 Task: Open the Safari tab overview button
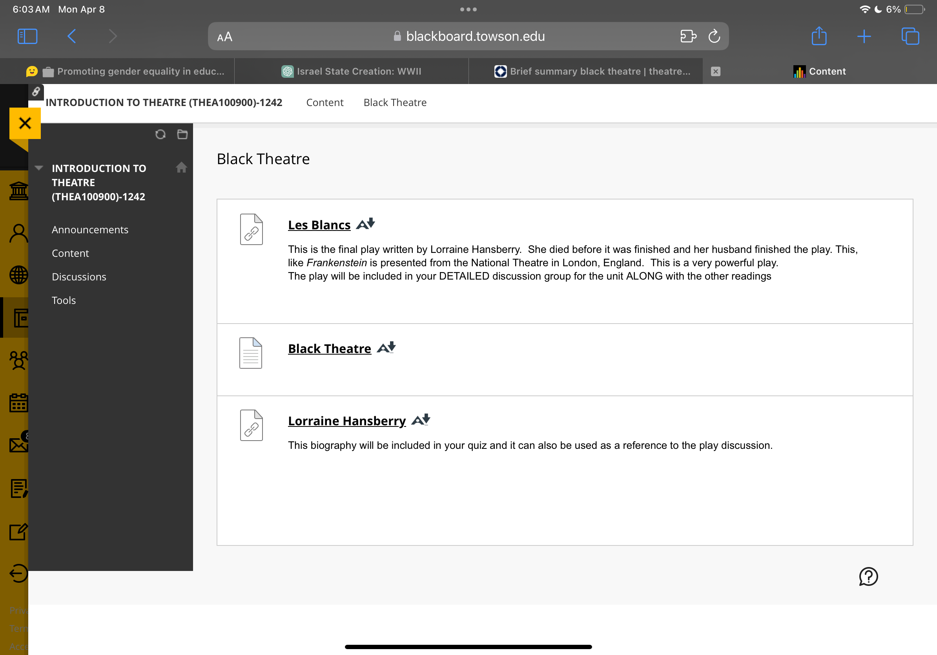click(910, 37)
